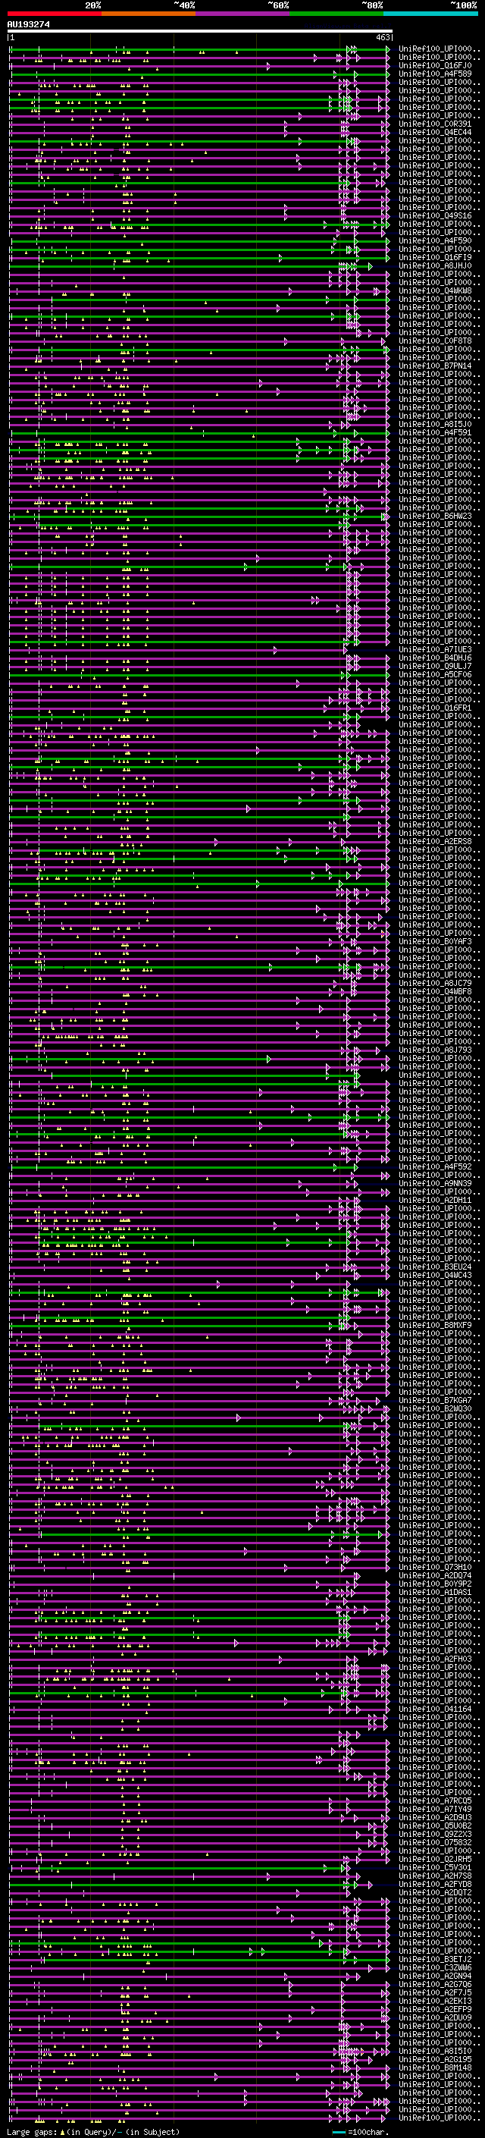Click the UniRef100_Q4WBF8 entry
Image resolution: width=485 pixels, height=2138 pixels.
[x=434, y=992]
